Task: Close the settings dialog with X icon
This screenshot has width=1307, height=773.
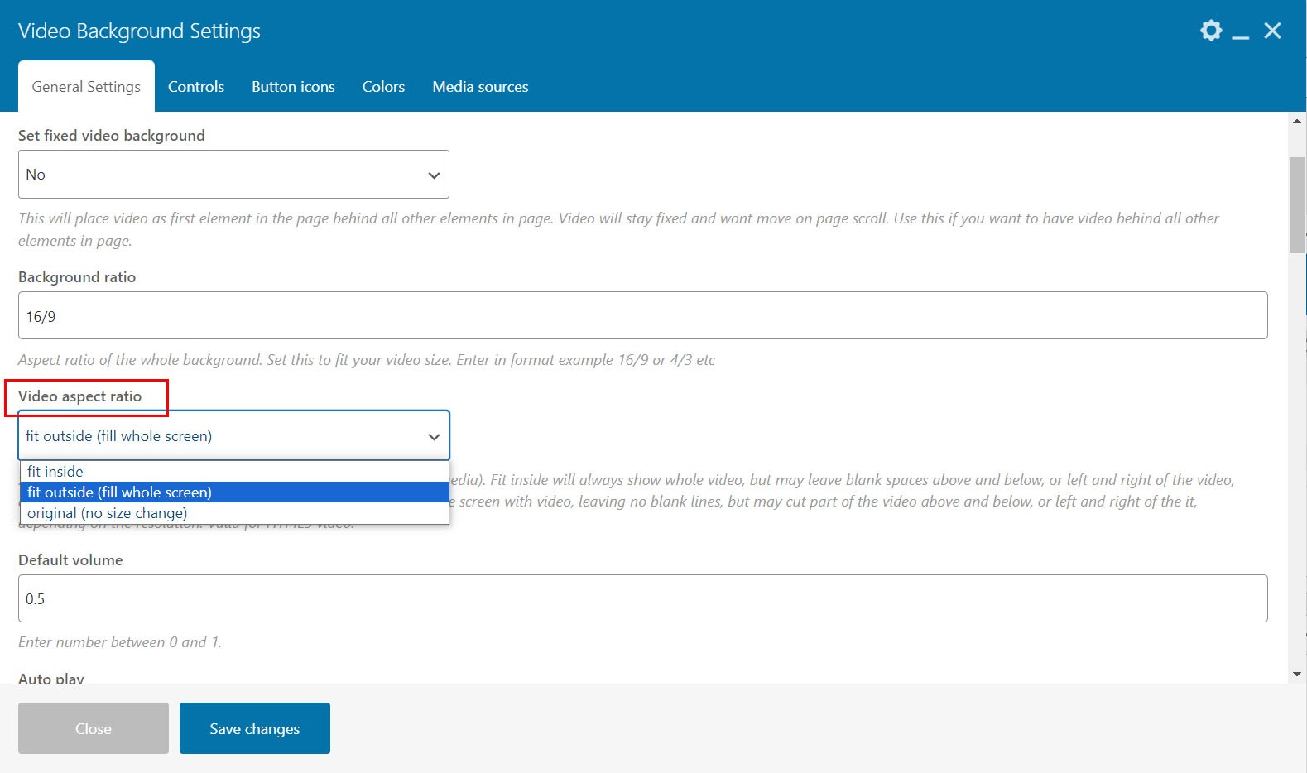Action: tap(1272, 31)
